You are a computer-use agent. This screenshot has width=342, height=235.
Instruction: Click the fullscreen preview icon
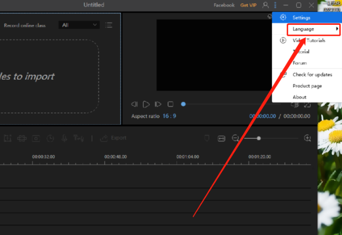coord(307,105)
